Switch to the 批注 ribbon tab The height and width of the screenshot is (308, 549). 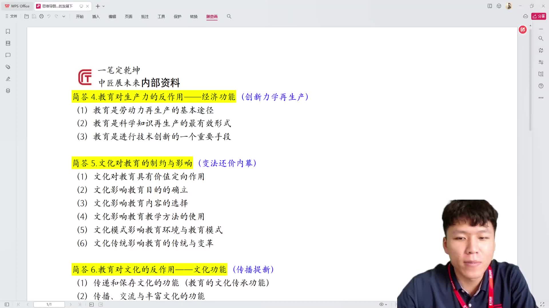(x=145, y=17)
